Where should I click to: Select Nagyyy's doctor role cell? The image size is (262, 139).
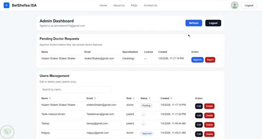[x=130, y=133]
